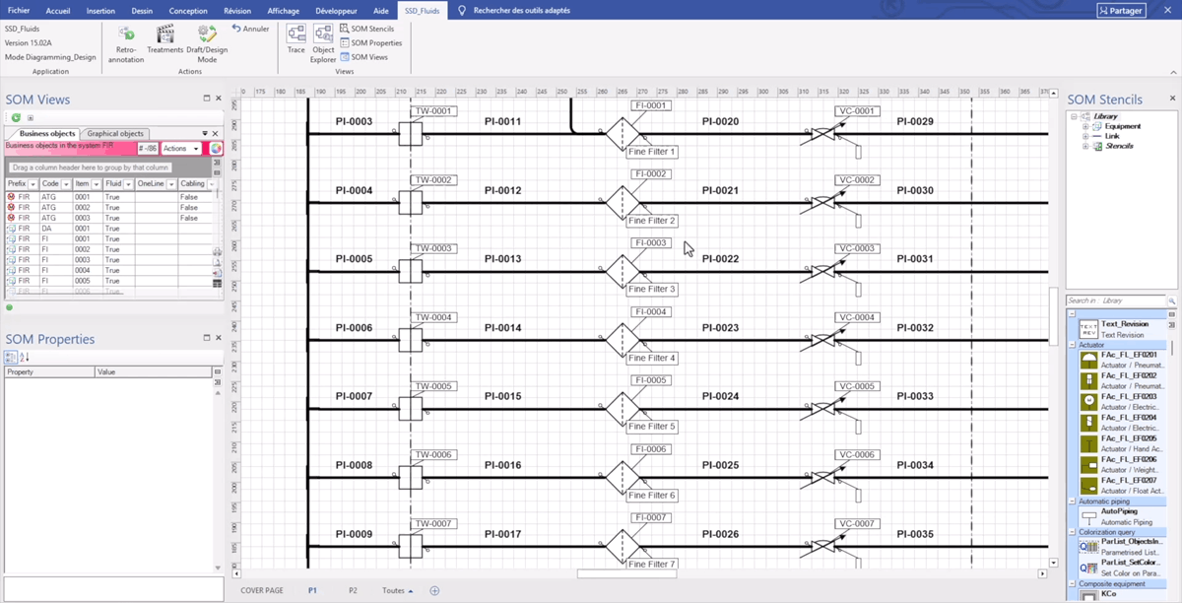
Task: Click the color wheel in SOM Views
Action: pyautogui.click(x=215, y=148)
